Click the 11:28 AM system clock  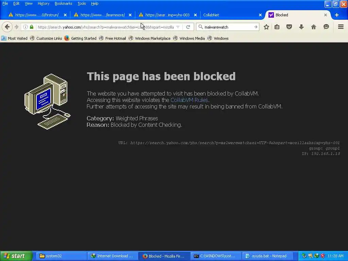tap(335, 256)
